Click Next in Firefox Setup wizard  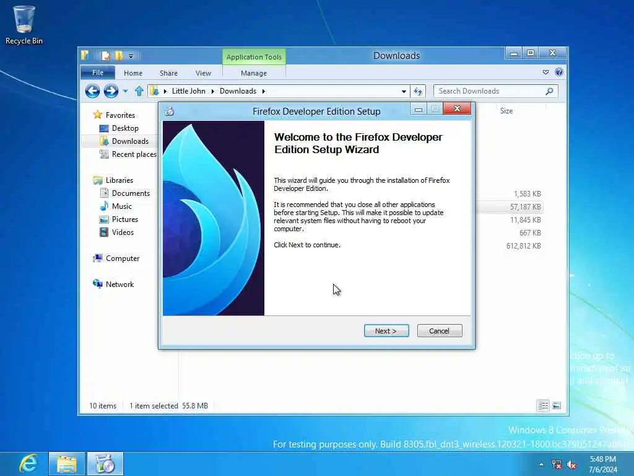click(x=386, y=331)
